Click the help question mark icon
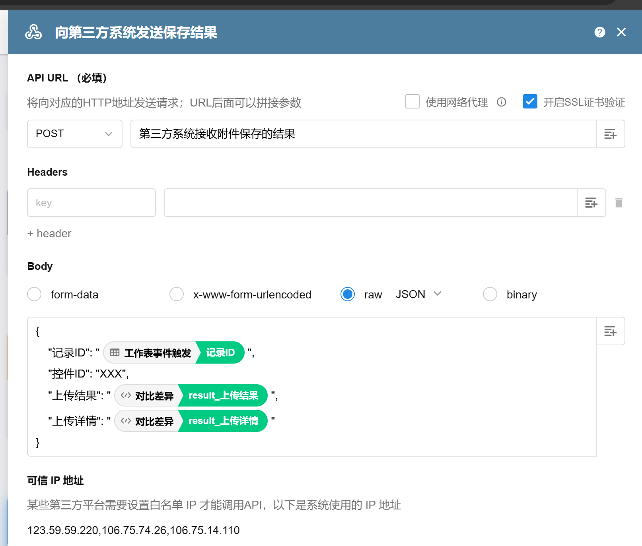This screenshot has height=546, width=642. [x=599, y=32]
